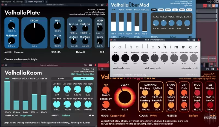219x127 pixels.
Task: Select EQ tab in ValhallaÜberMod
Action: (175, 10)
